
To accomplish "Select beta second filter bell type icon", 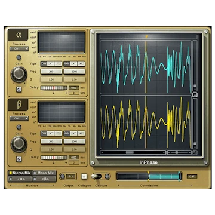I will coord(81,133).
